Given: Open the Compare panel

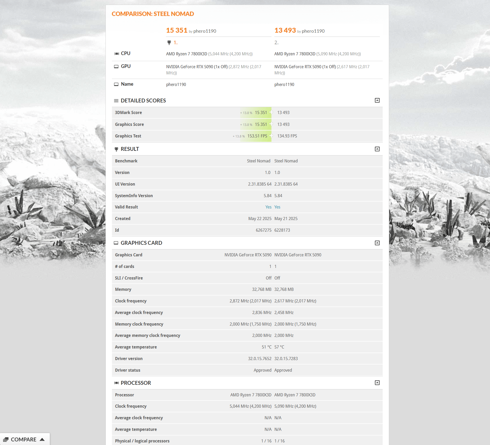Looking at the screenshot, I should [x=25, y=439].
